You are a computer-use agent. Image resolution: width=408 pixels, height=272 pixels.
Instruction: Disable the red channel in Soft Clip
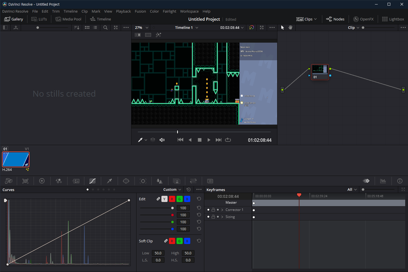[172, 241]
